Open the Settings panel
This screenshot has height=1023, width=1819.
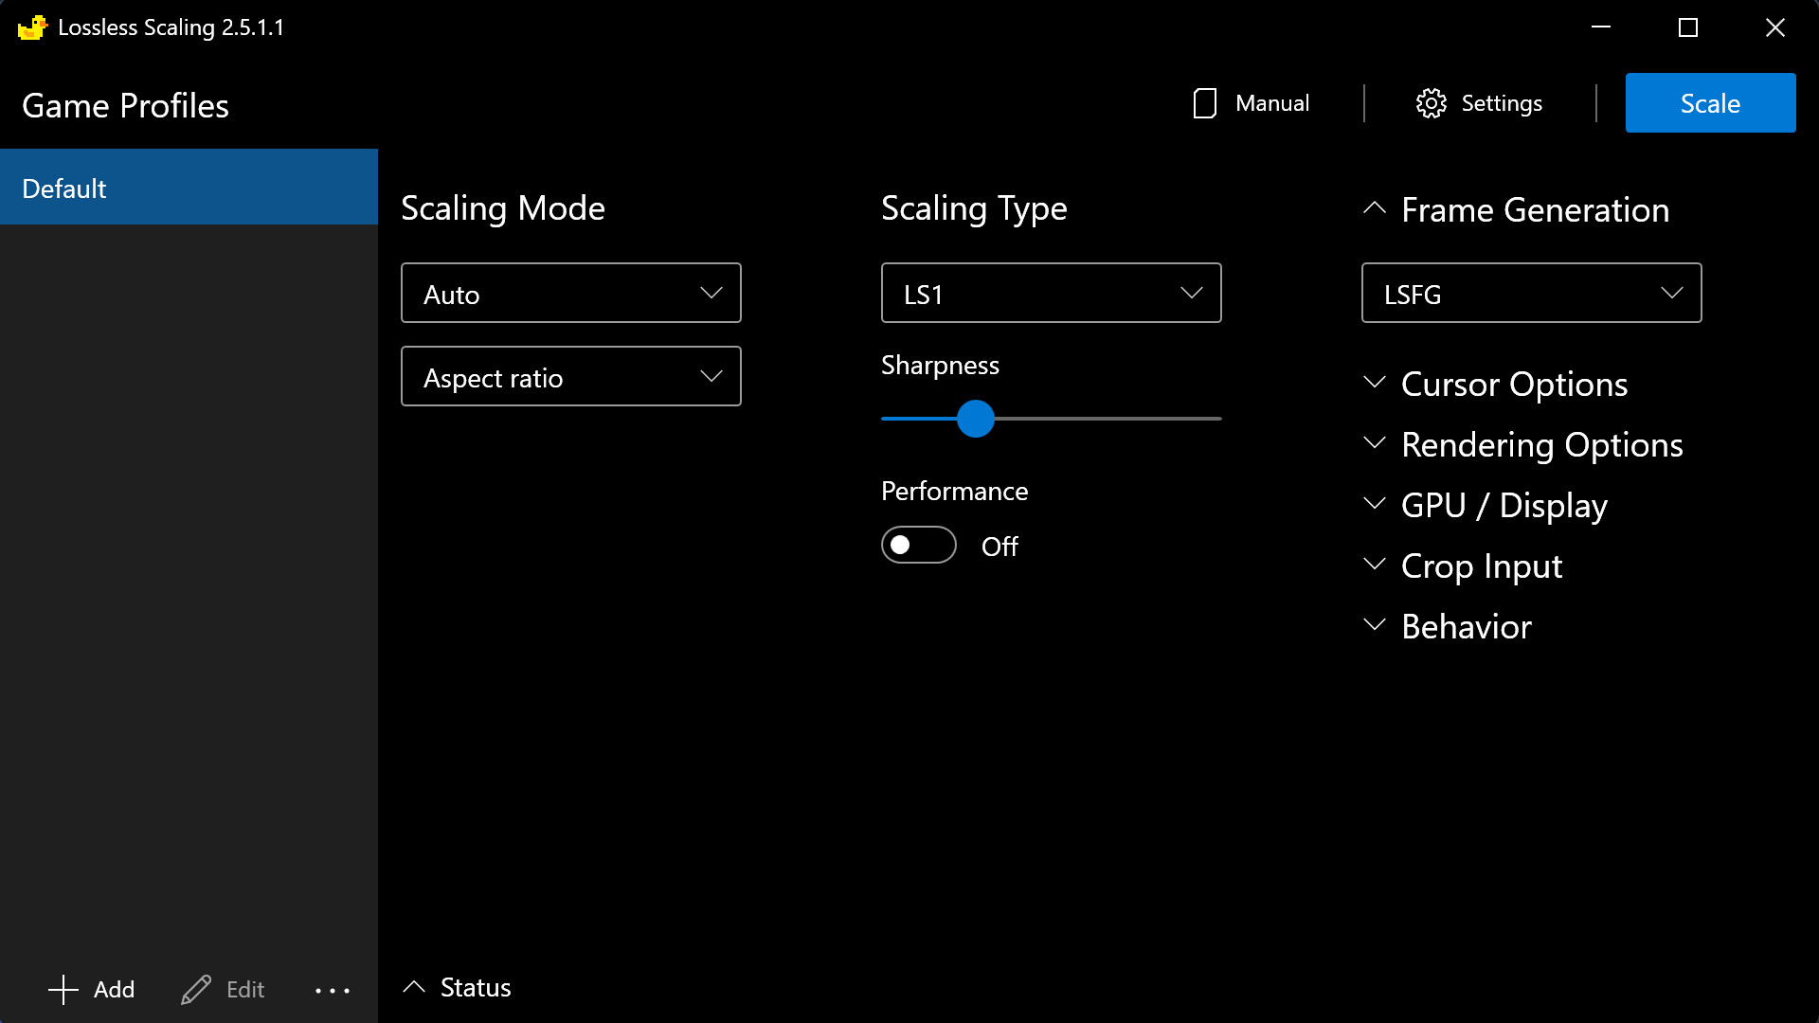tap(1479, 102)
